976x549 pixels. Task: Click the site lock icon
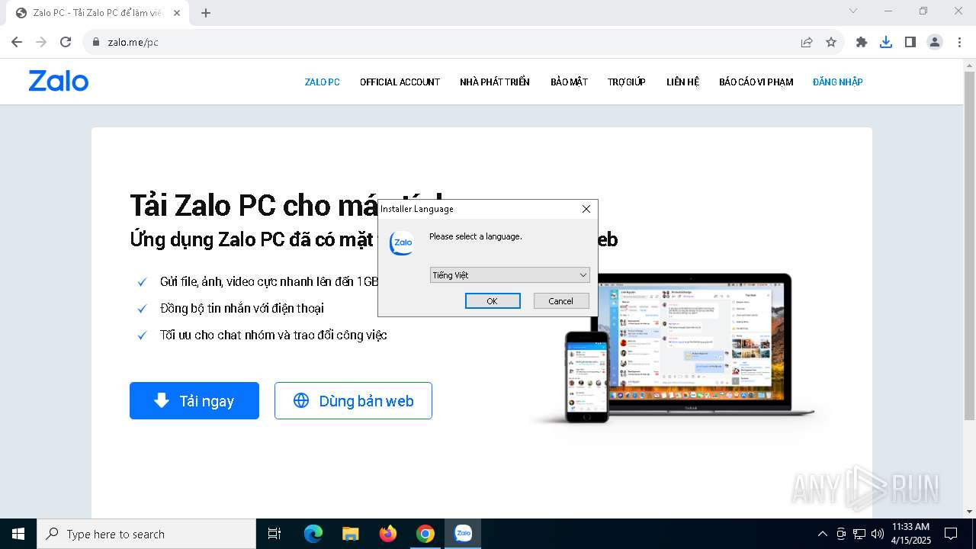(95, 42)
